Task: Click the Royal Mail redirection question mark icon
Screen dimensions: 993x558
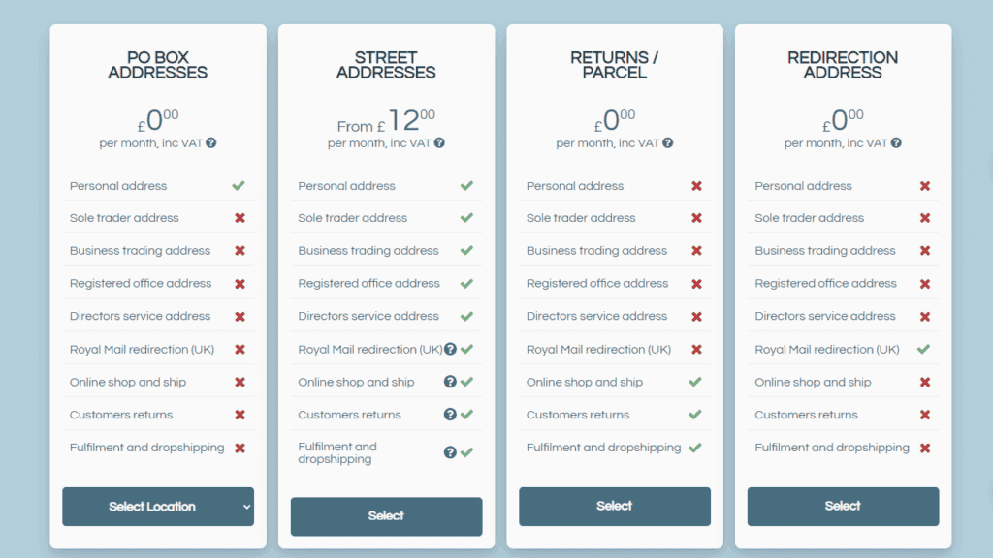Action: click(x=448, y=349)
